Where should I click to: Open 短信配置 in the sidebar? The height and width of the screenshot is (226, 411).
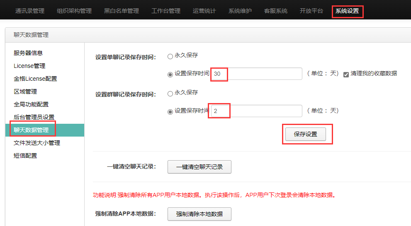click(25, 156)
